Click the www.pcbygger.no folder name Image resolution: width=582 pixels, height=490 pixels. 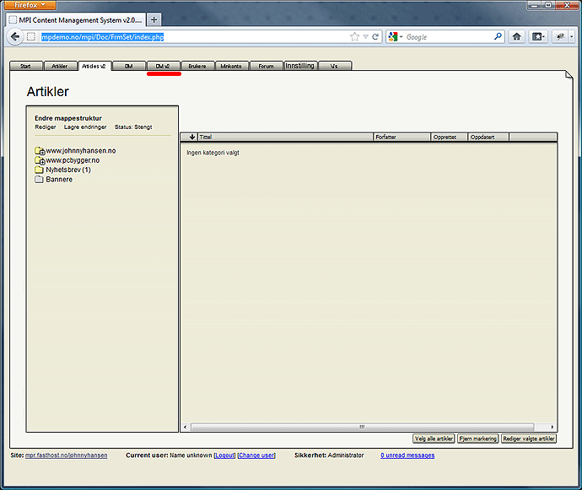tap(73, 160)
